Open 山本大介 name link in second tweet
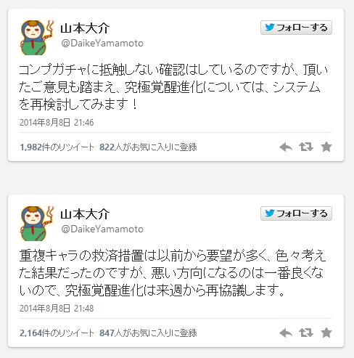Image resolution: width=354 pixels, height=358 pixels. point(85,214)
